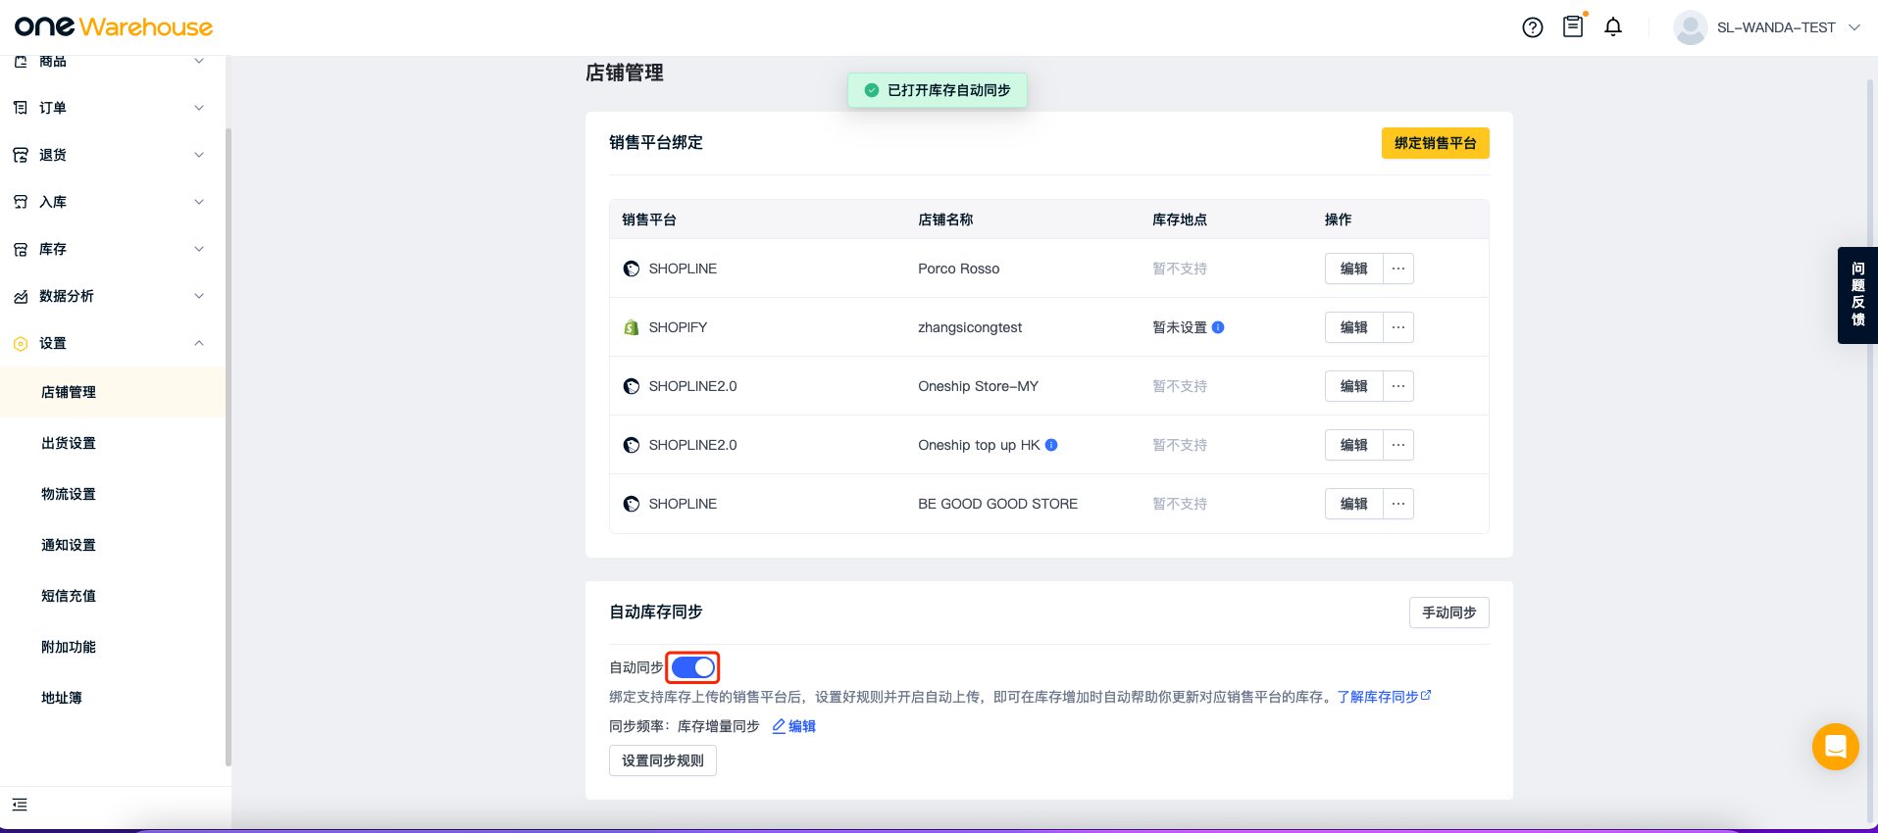The height and width of the screenshot is (833, 1878).
Task: Click the user avatar icon
Action: pyautogui.click(x=1690, y=27)
